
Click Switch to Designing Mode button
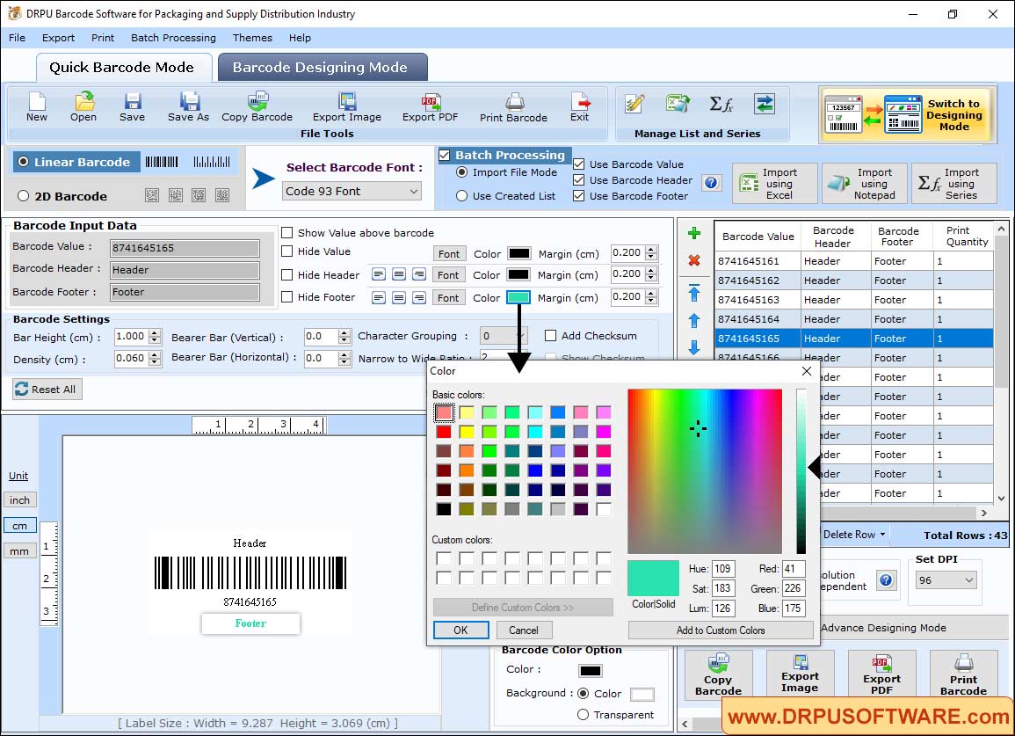[x=906, y=115]
